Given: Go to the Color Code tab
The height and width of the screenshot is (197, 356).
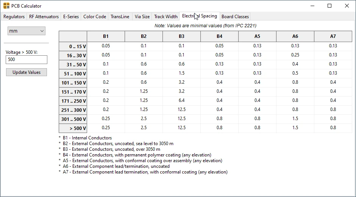Looking at the screenshot, I should tap(95, 17).
